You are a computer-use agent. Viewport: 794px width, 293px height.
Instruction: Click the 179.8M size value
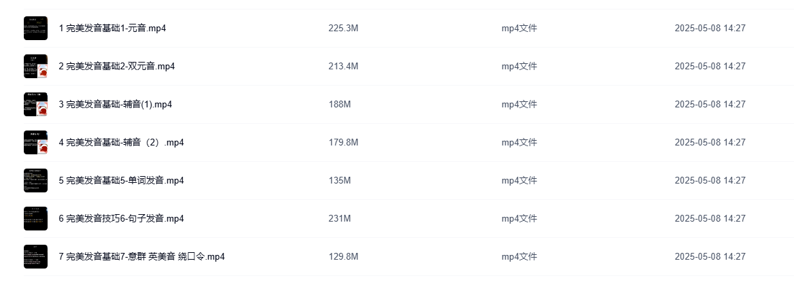coord(343,143)
